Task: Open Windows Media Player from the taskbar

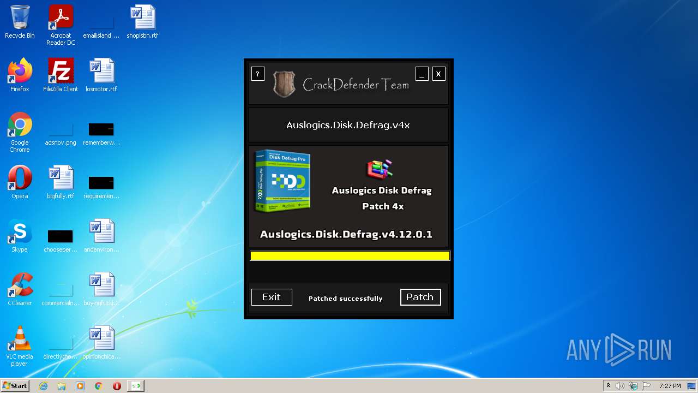Action: pos(80,386)
